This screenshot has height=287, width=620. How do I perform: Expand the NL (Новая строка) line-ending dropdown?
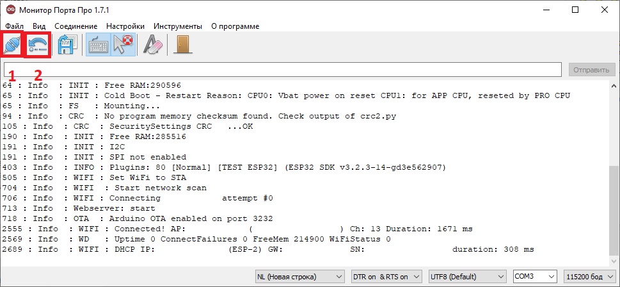[300, 277]
